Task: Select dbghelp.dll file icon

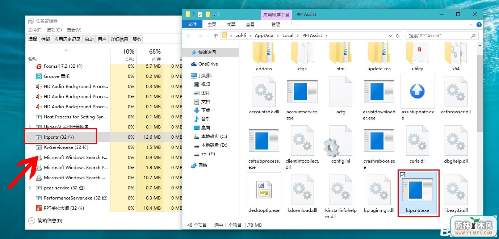Action: (x=456, y=141)
